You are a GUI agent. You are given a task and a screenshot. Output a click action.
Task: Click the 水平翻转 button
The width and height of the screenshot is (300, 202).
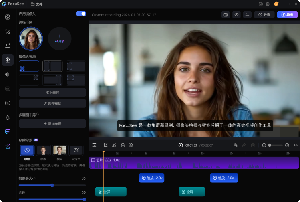tap(52, 93)
